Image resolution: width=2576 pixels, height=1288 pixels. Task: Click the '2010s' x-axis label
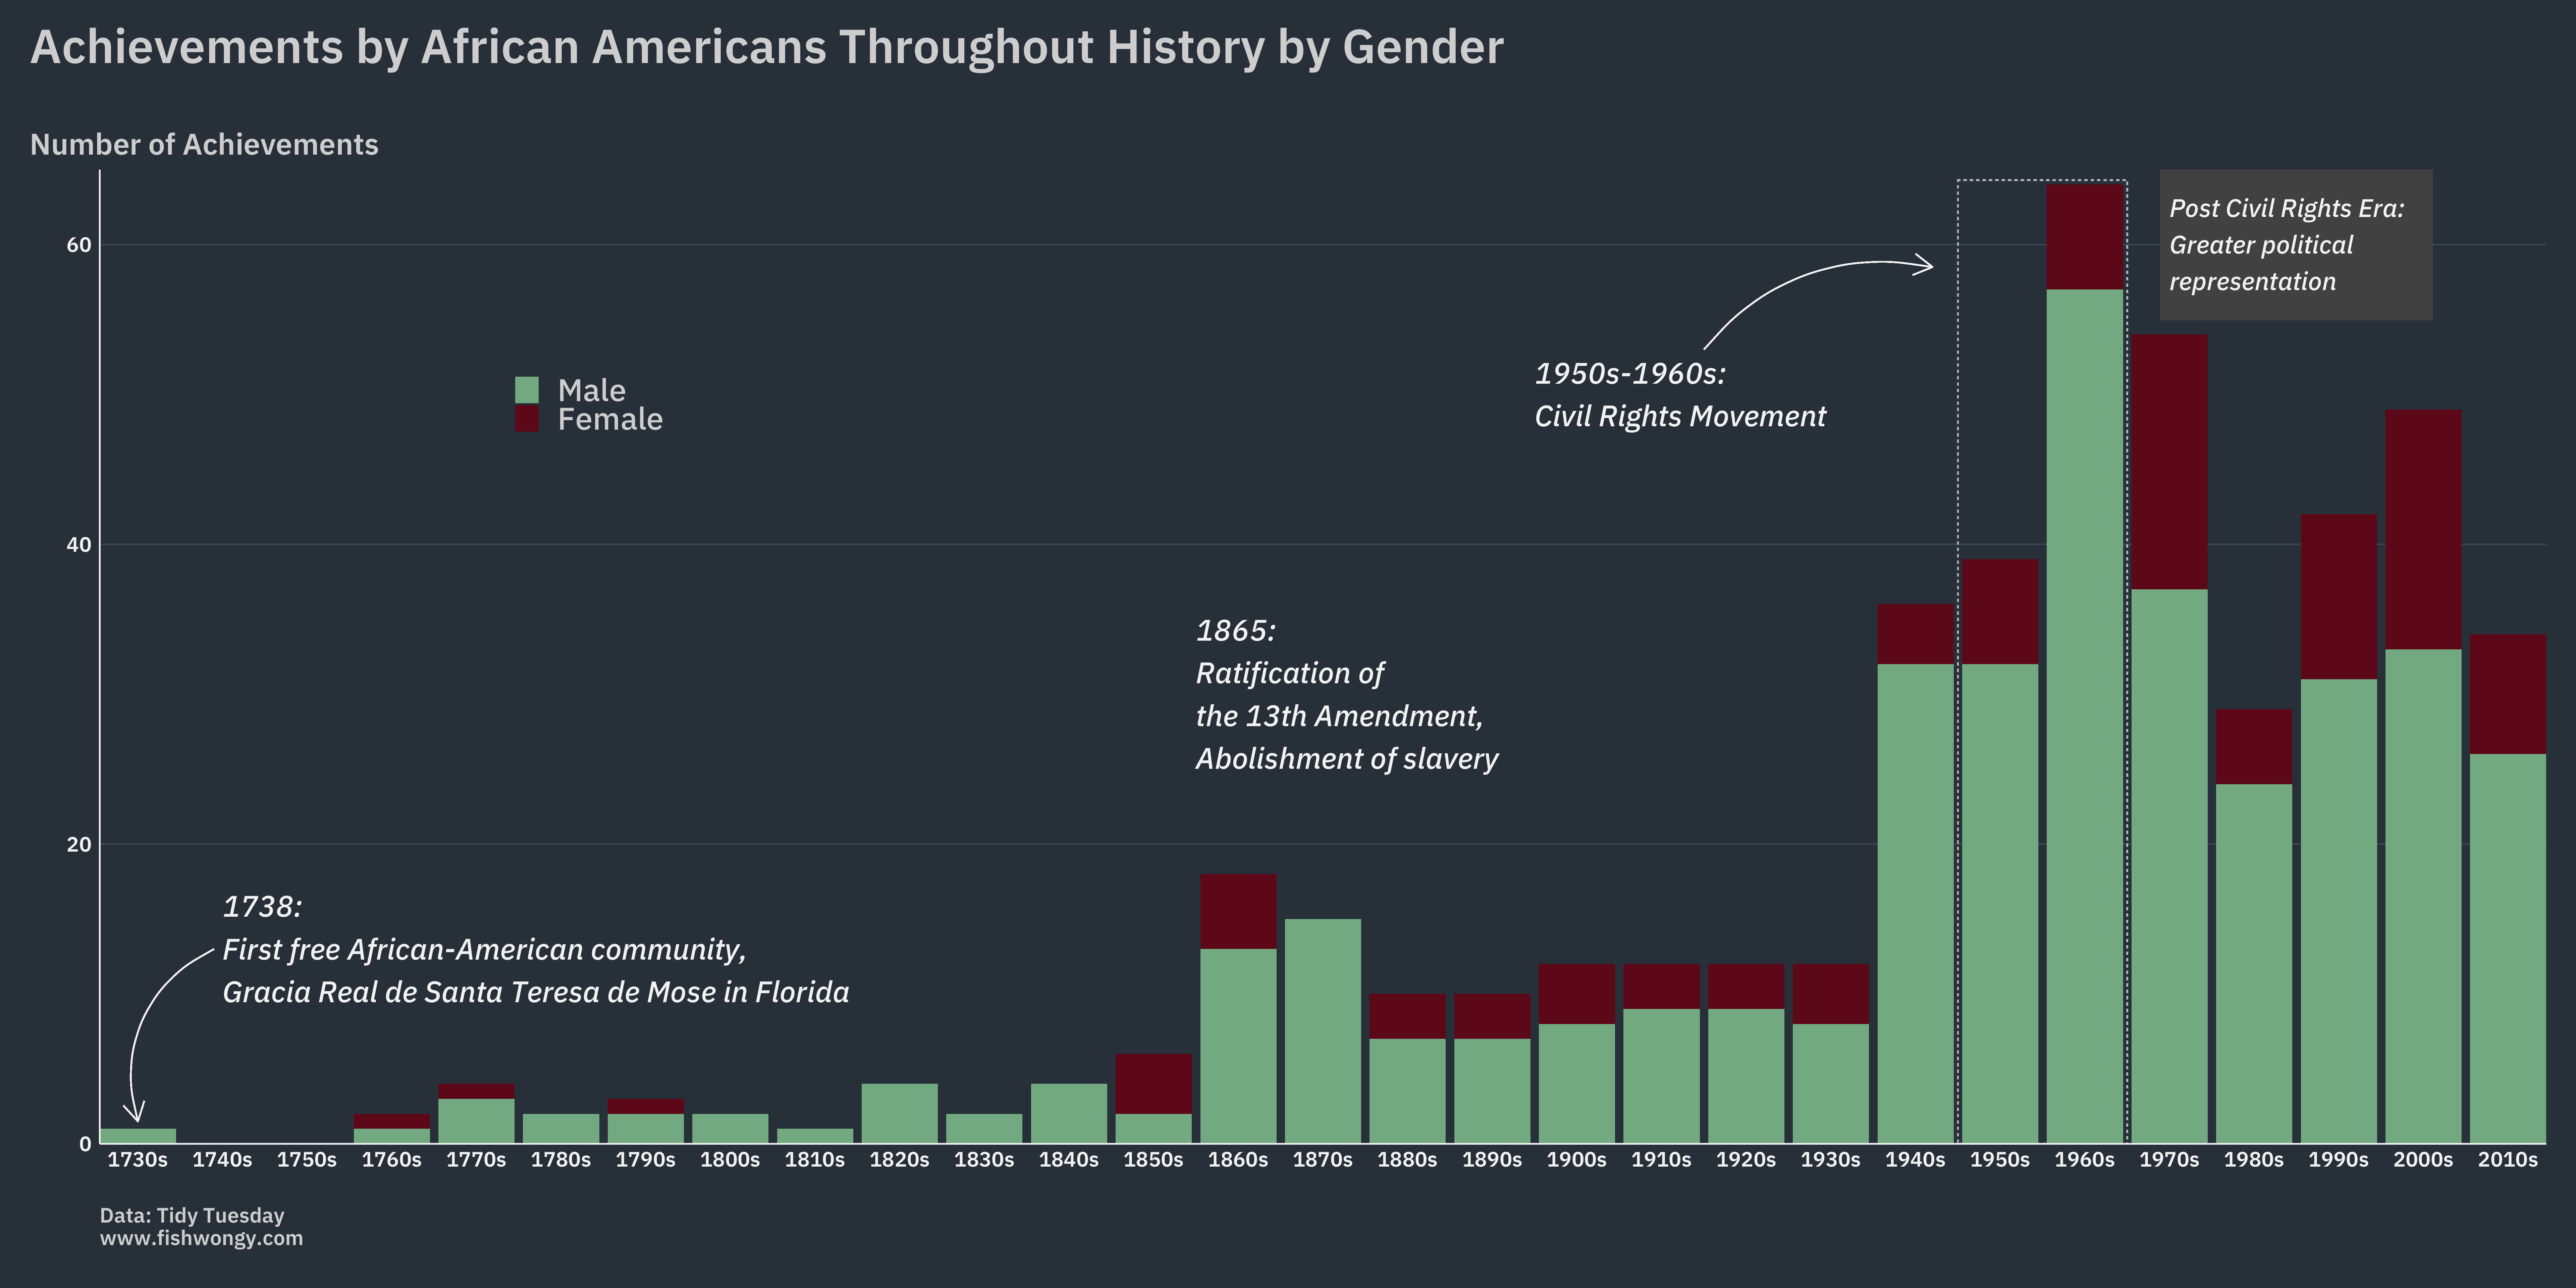2508,1160
